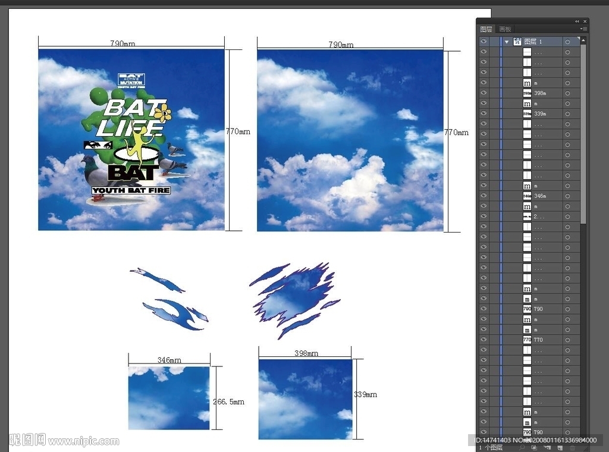
Task: Select the 770 row name
Action: point(538,340)
